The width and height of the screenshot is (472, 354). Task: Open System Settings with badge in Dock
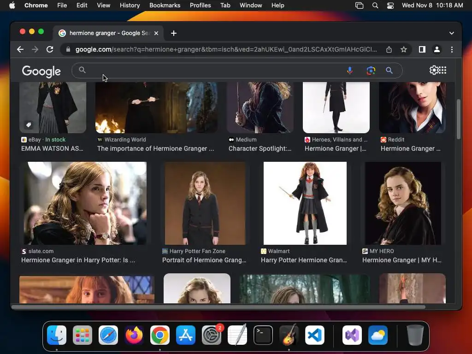[212, 335]
